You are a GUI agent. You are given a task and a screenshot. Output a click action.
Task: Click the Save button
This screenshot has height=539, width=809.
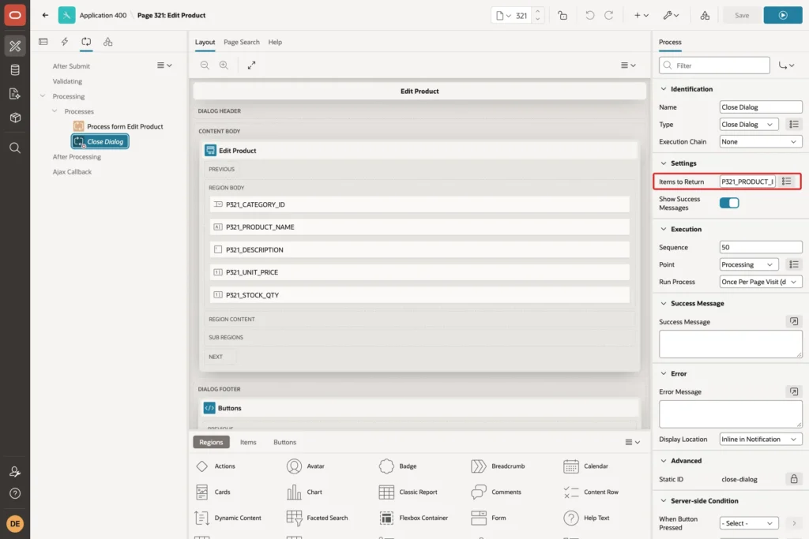click(x=741, y=16)
